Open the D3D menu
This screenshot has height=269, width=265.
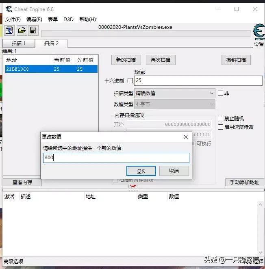click(x=68, y=19)
